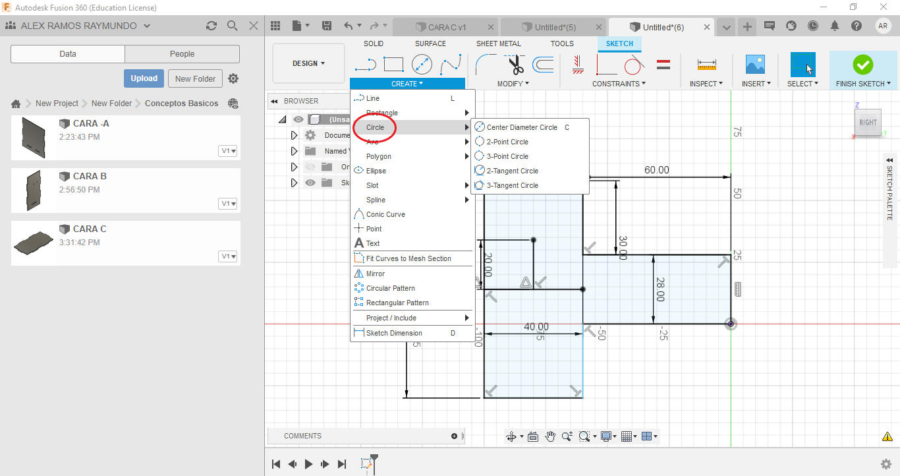
Task: Select the Spline toolbar icon
Action: coord(451,64)
